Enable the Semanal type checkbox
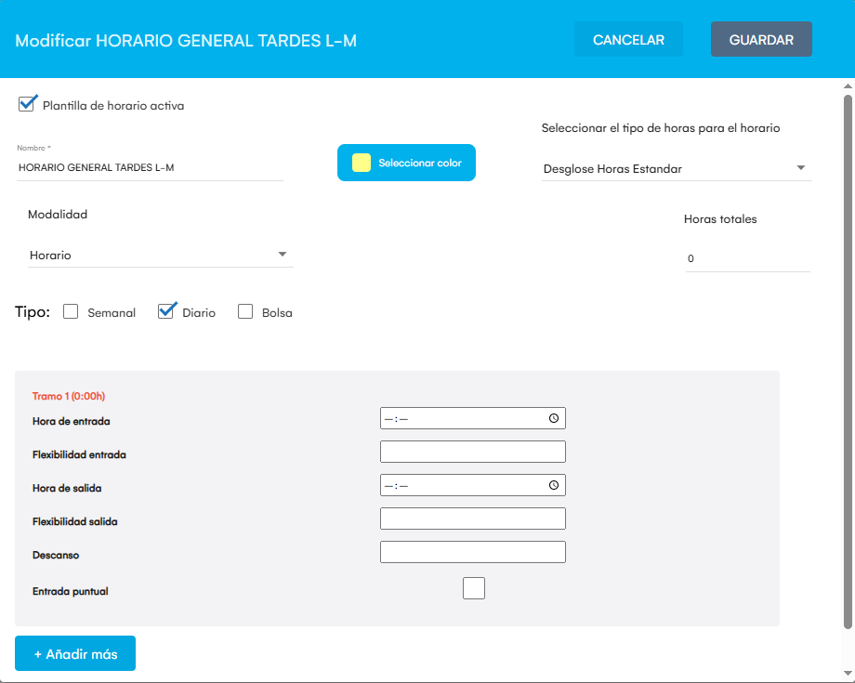The image size is (855, 683). 71,312
